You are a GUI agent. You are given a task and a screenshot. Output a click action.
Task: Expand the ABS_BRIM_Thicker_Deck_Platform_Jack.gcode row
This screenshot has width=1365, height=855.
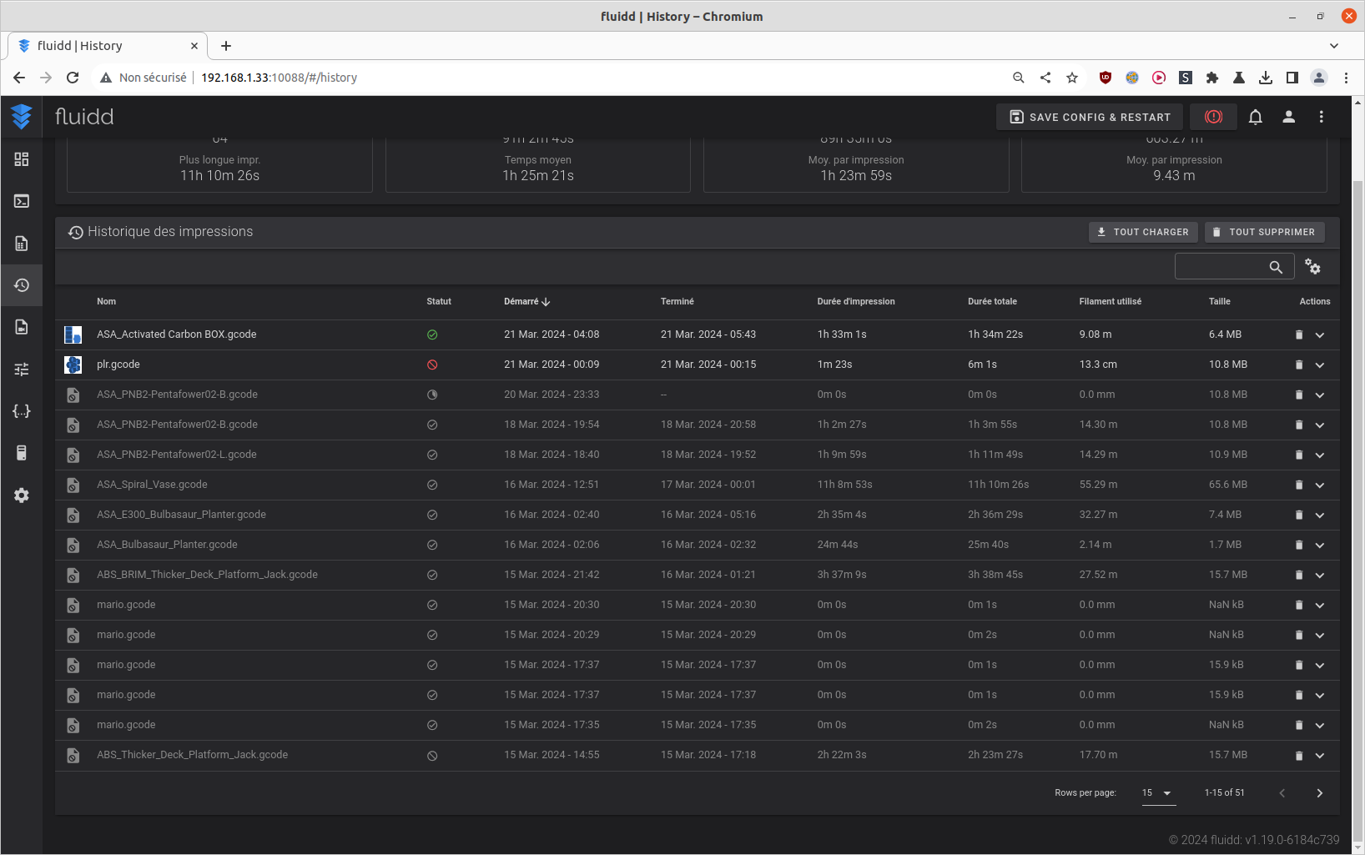click(1320, 575)
